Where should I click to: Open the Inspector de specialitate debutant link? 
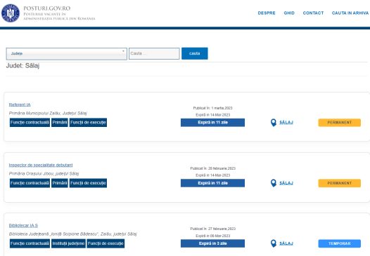point(41,165)
